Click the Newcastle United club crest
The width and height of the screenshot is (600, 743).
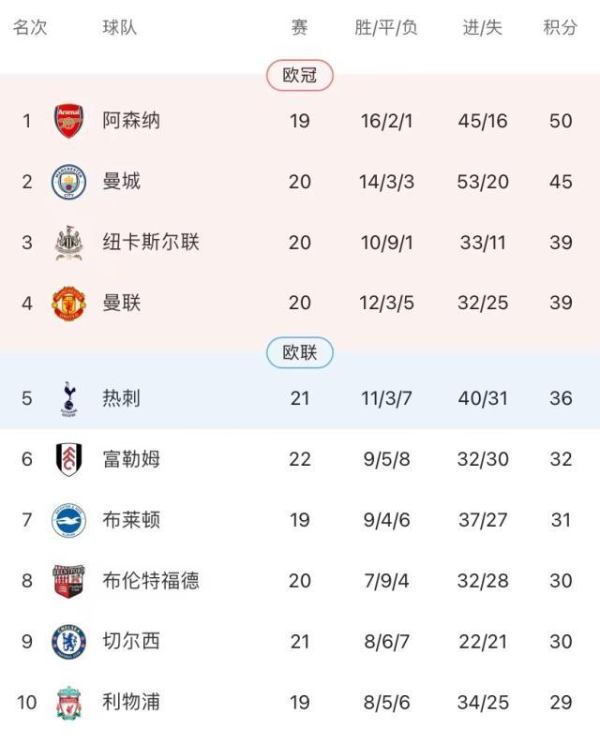[x=68, y=242]
